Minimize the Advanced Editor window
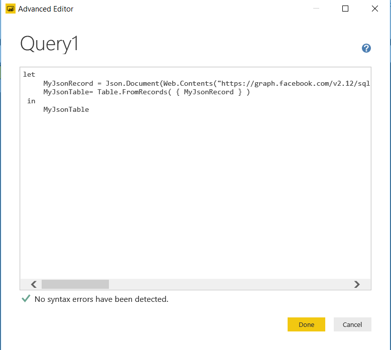This screenshot has width=391, height=350. pyautogui.click(x=315, y=9)
